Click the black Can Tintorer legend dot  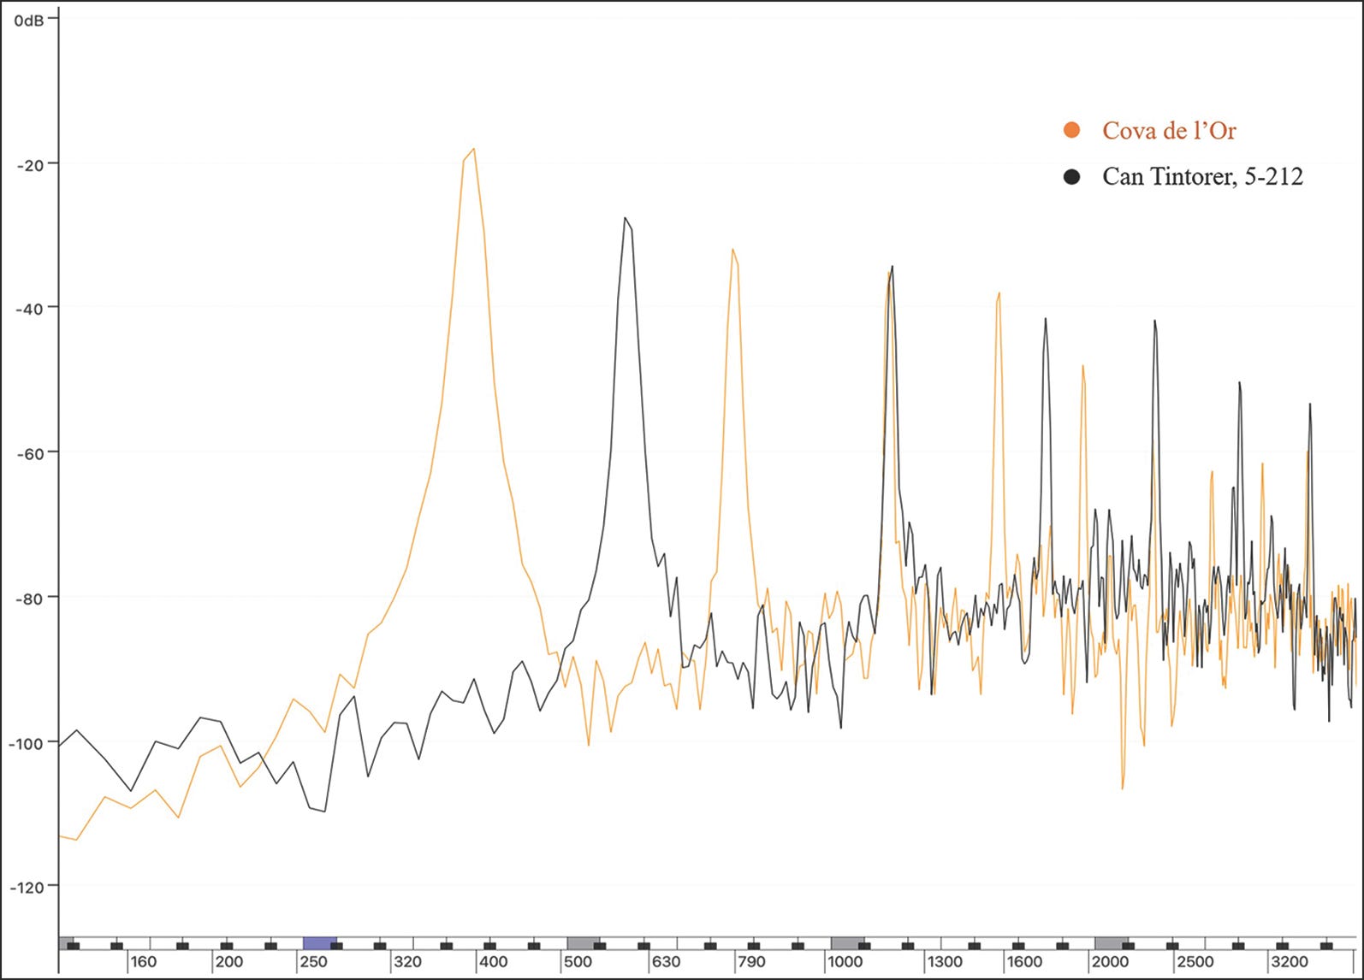click(1071, 177)
